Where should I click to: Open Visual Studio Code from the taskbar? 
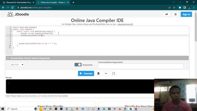pyautogui.click(x=82, y=109)
